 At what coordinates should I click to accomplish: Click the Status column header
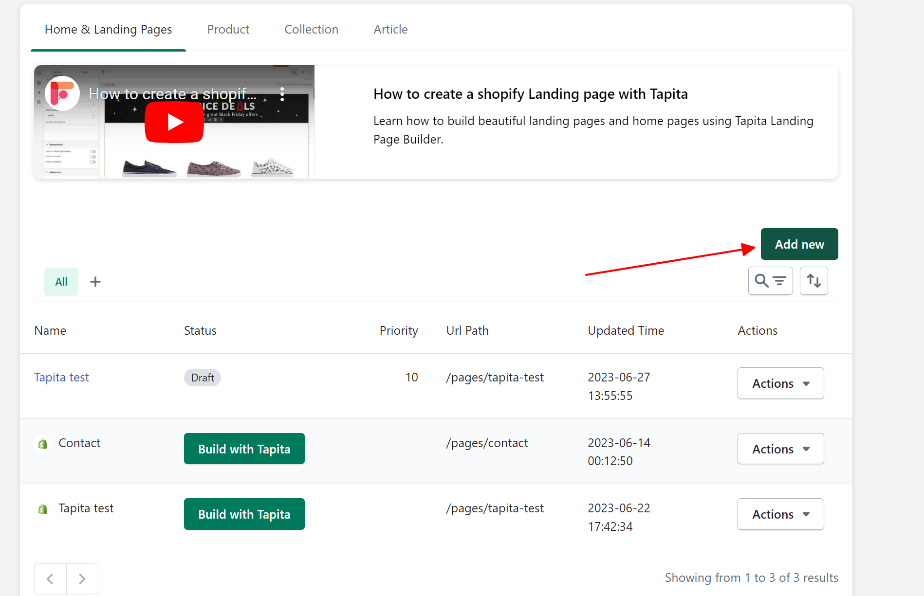(x=200, y=331)
